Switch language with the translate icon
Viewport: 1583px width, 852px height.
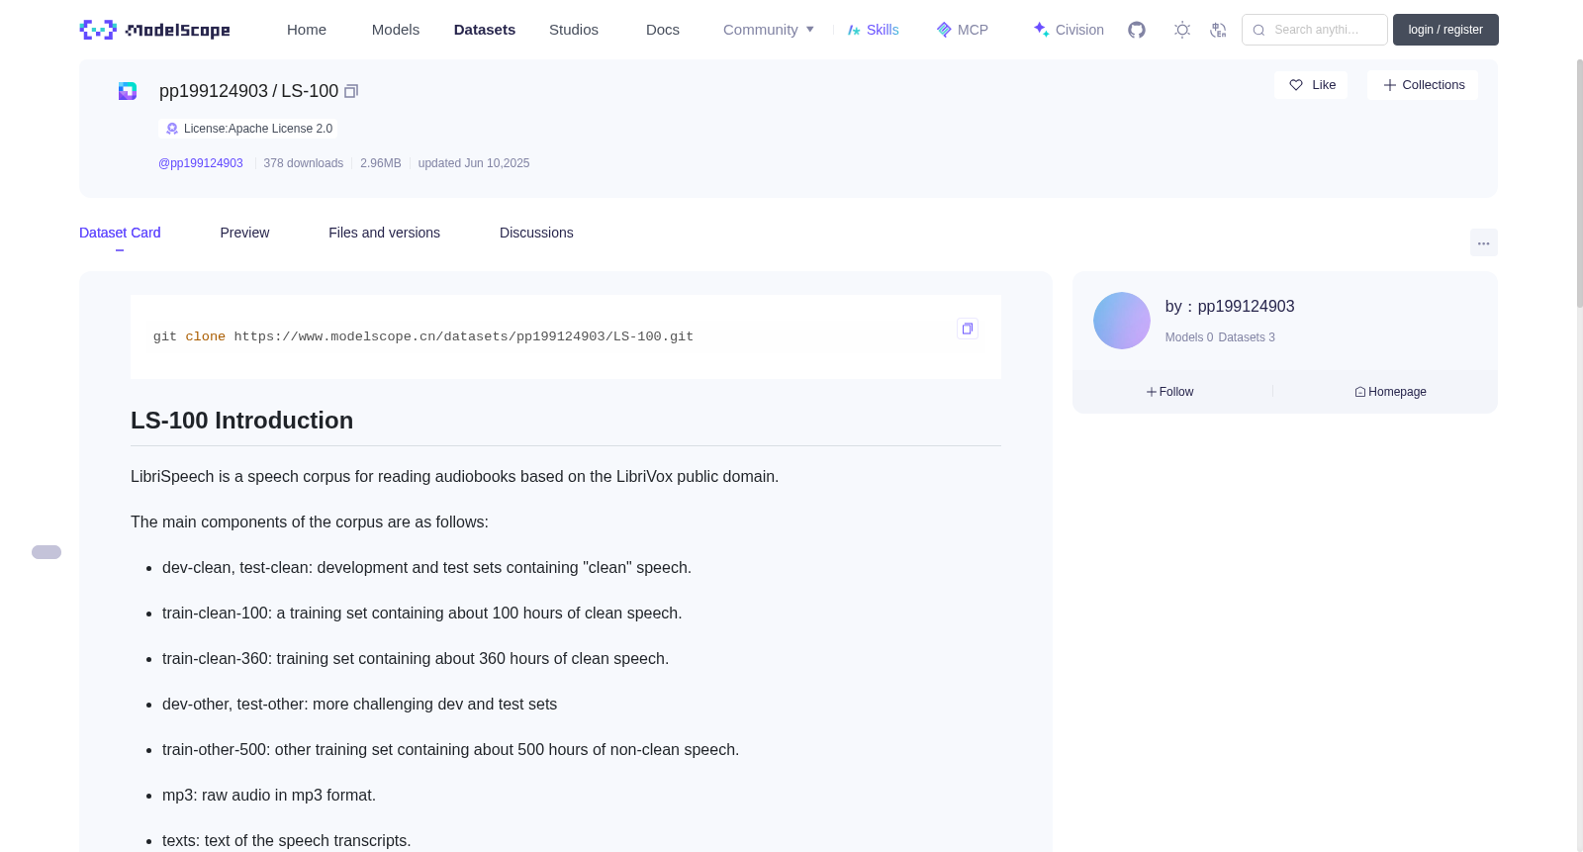pyautogui.click(x=1218, y=30)
